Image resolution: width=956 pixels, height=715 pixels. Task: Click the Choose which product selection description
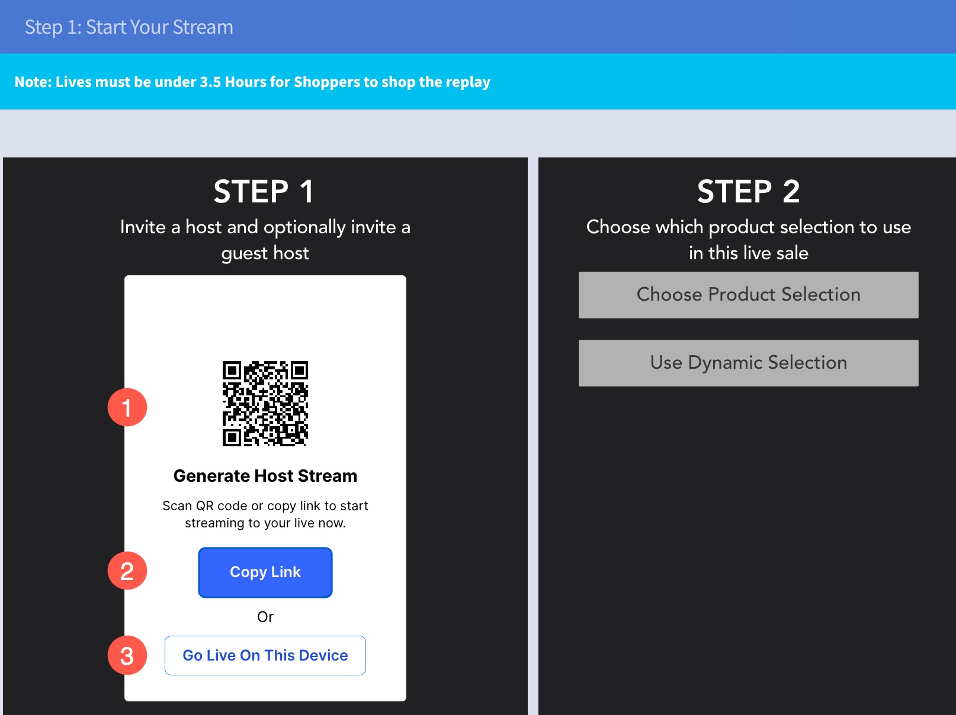(748, 240)
